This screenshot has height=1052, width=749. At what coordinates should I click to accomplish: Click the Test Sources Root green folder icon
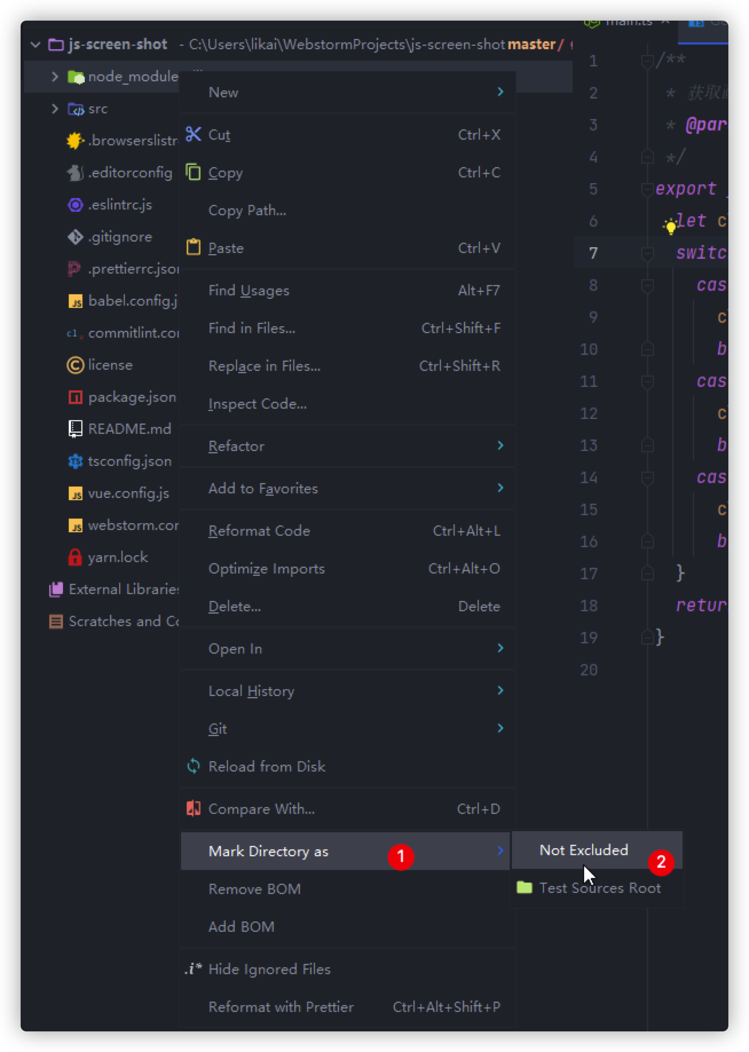[525, 887]
